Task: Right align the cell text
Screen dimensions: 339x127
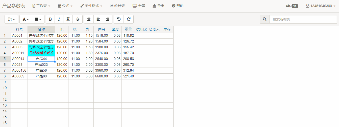Action: point(108,19)
